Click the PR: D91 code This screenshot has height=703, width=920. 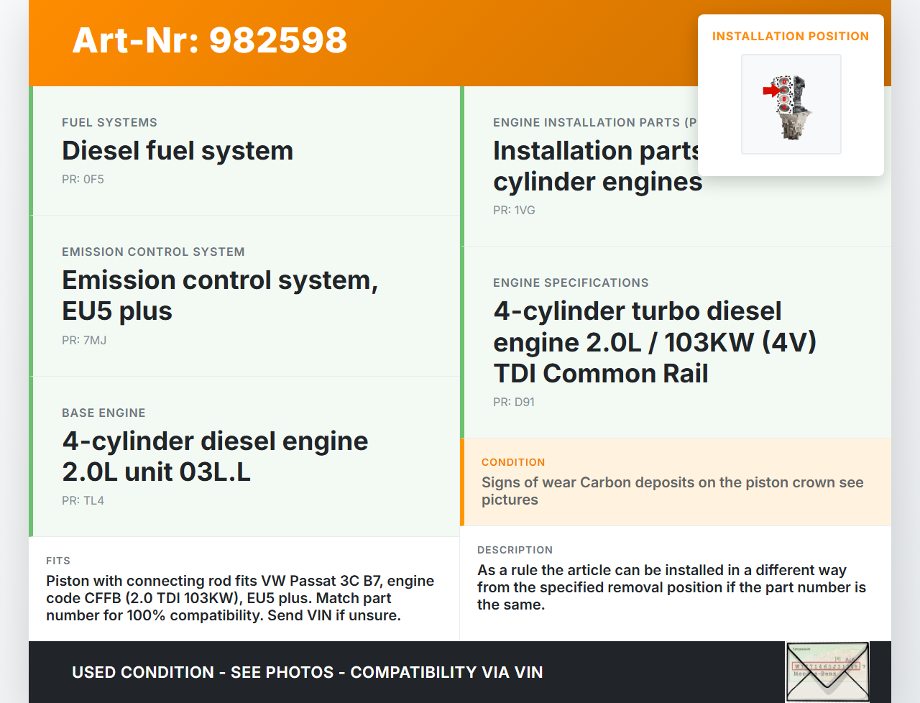514,403
